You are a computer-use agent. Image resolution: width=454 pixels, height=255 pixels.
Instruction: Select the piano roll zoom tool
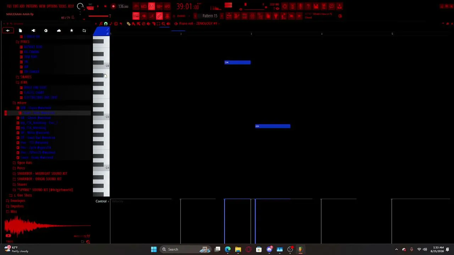click(x=163, y=24)
